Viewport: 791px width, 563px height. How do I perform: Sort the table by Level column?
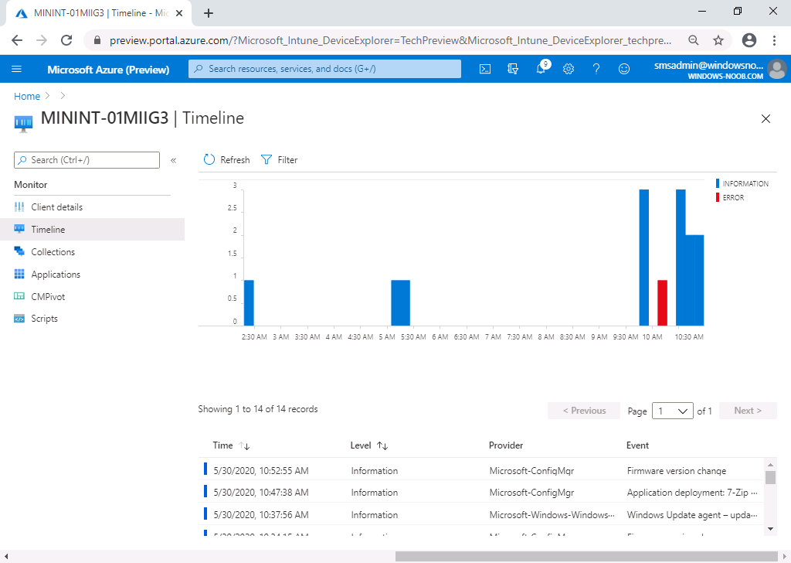tap(368, 445)
